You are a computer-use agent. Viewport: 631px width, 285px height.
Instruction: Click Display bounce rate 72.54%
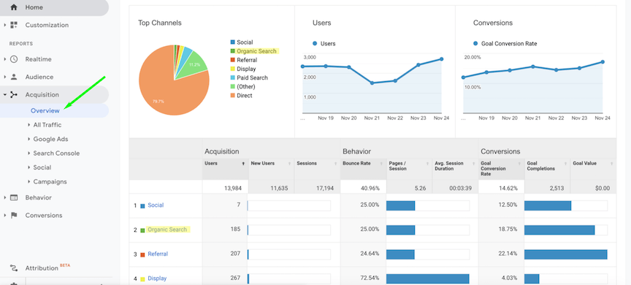[370, 278]
